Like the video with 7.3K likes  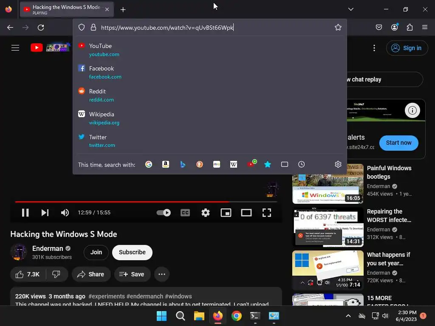(x=28, y=274)
